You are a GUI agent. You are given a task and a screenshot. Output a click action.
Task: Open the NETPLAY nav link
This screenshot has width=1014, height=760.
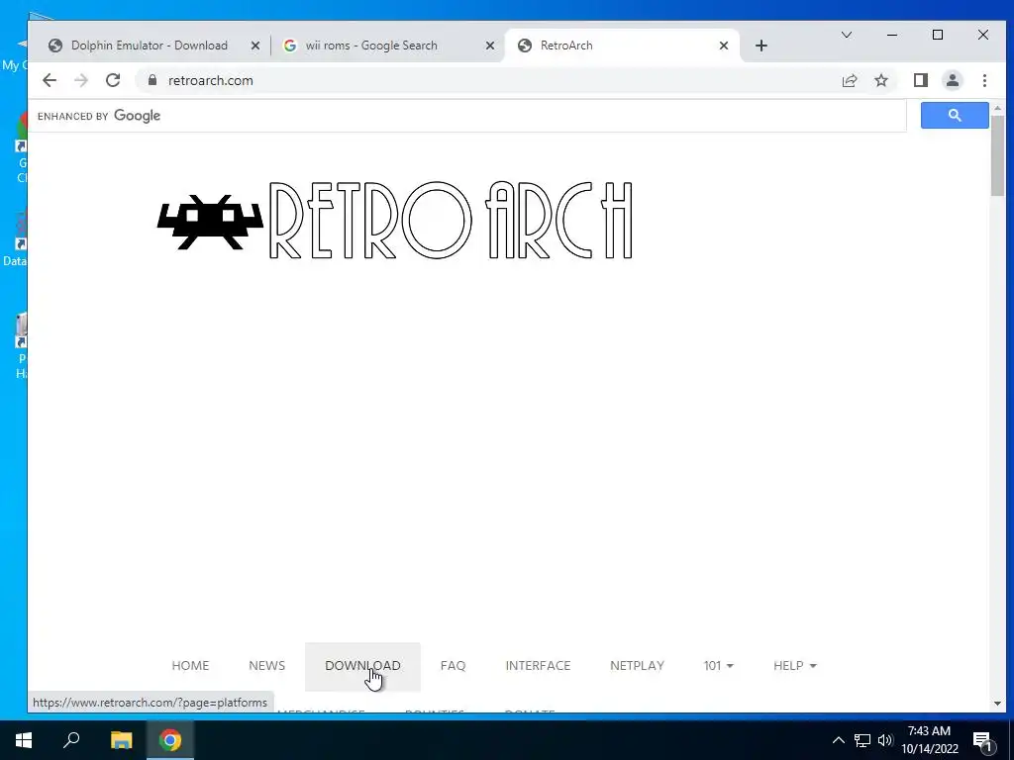(637, 666)
